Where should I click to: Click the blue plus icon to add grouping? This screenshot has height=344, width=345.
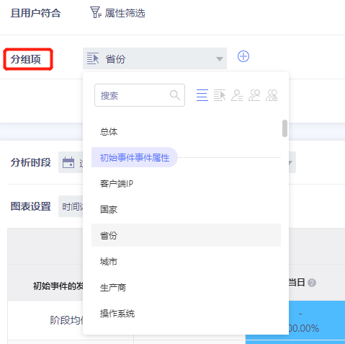tap(243, 56)
